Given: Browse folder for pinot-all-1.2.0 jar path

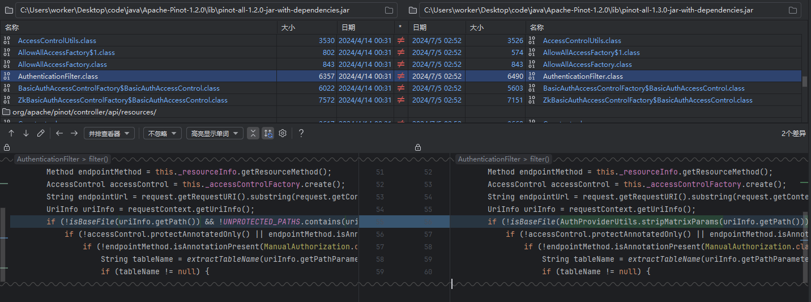Looking at the screenshot, I should pyautogui.click(x=389, y=10).
